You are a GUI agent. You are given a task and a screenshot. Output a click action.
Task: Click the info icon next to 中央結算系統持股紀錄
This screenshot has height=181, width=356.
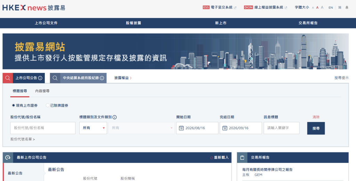102,78
